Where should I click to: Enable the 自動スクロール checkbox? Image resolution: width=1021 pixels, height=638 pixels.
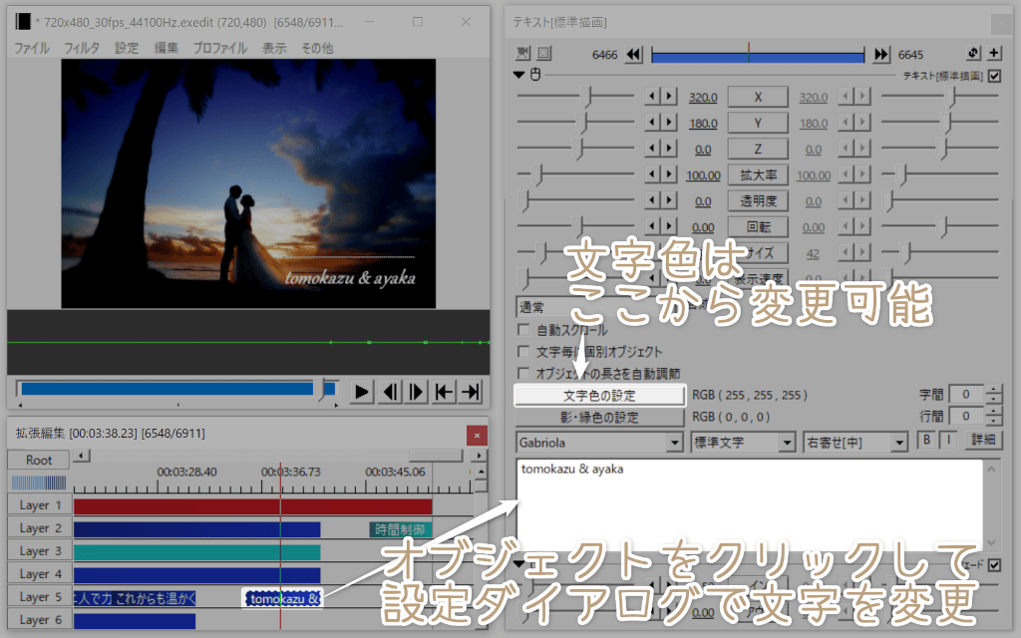pos(521,332)
